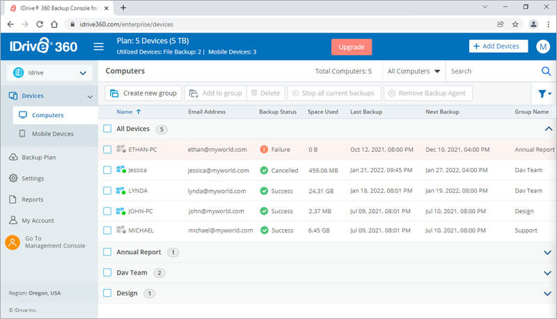This screenshot has height=319, width=557.
Task: Click into the Search field
Action: 493,72
